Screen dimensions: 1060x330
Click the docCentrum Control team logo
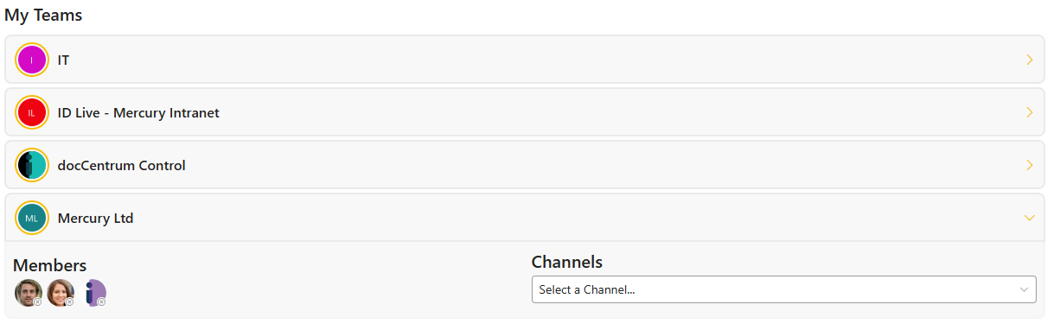point(32,165)
